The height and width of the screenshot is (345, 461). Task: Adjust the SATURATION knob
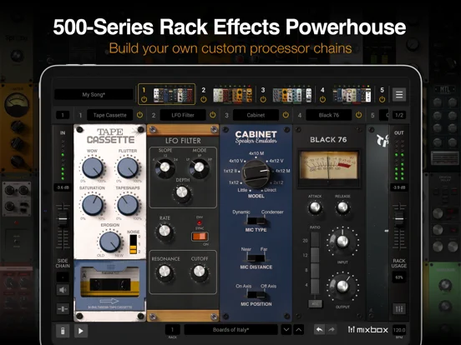pyautogui.click(x=93, y=205)
